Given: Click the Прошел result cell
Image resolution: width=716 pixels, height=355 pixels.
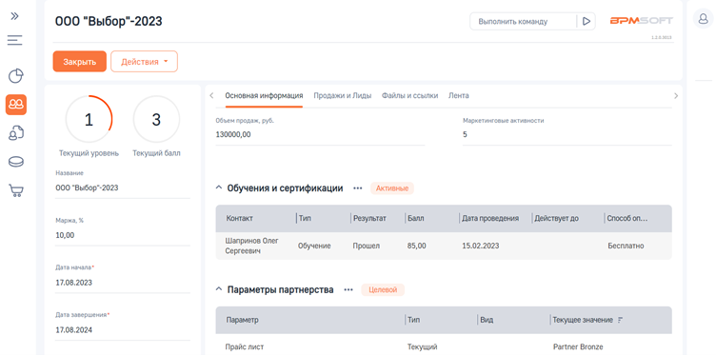Looking at the screenshot, I should pos(367,246).
